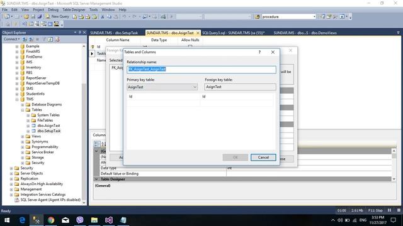Click Cancel in Tables and Columns dialog
The image size is (403, 226).
click(263, 158)
